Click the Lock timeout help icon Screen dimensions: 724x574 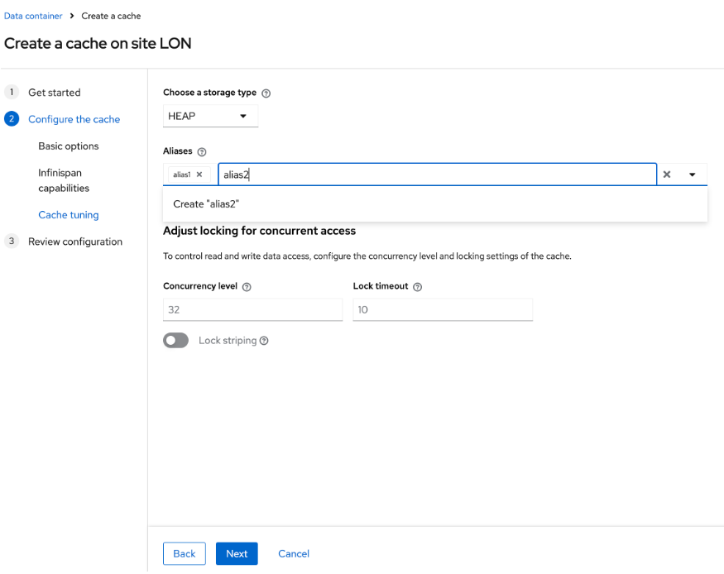[417, 287]
